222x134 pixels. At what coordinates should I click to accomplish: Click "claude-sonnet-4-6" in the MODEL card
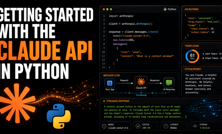[x=118, y=128]
